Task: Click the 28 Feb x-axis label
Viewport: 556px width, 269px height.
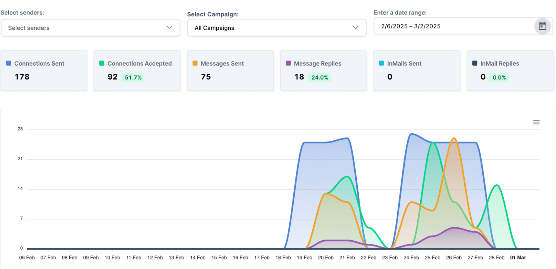Action: click(x=496, y=257)
